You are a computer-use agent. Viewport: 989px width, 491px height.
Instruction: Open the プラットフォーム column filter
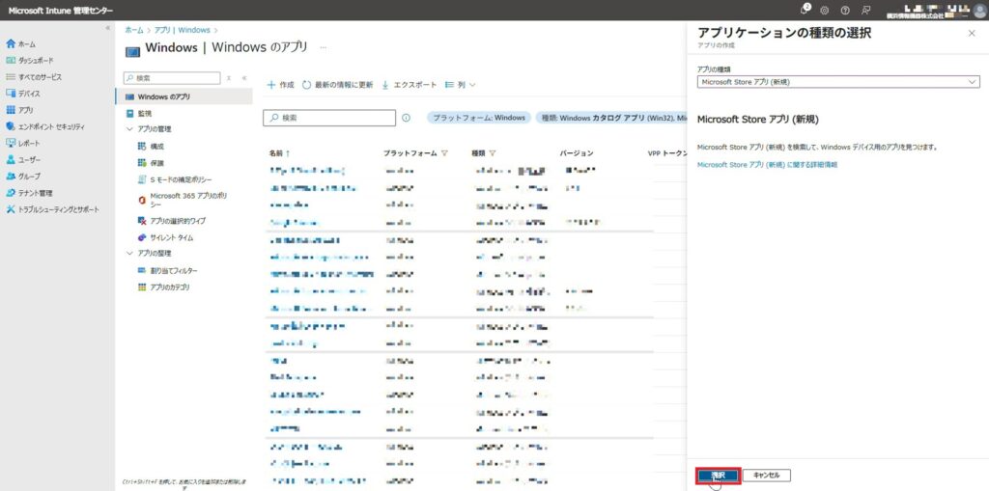coord(444,153)
